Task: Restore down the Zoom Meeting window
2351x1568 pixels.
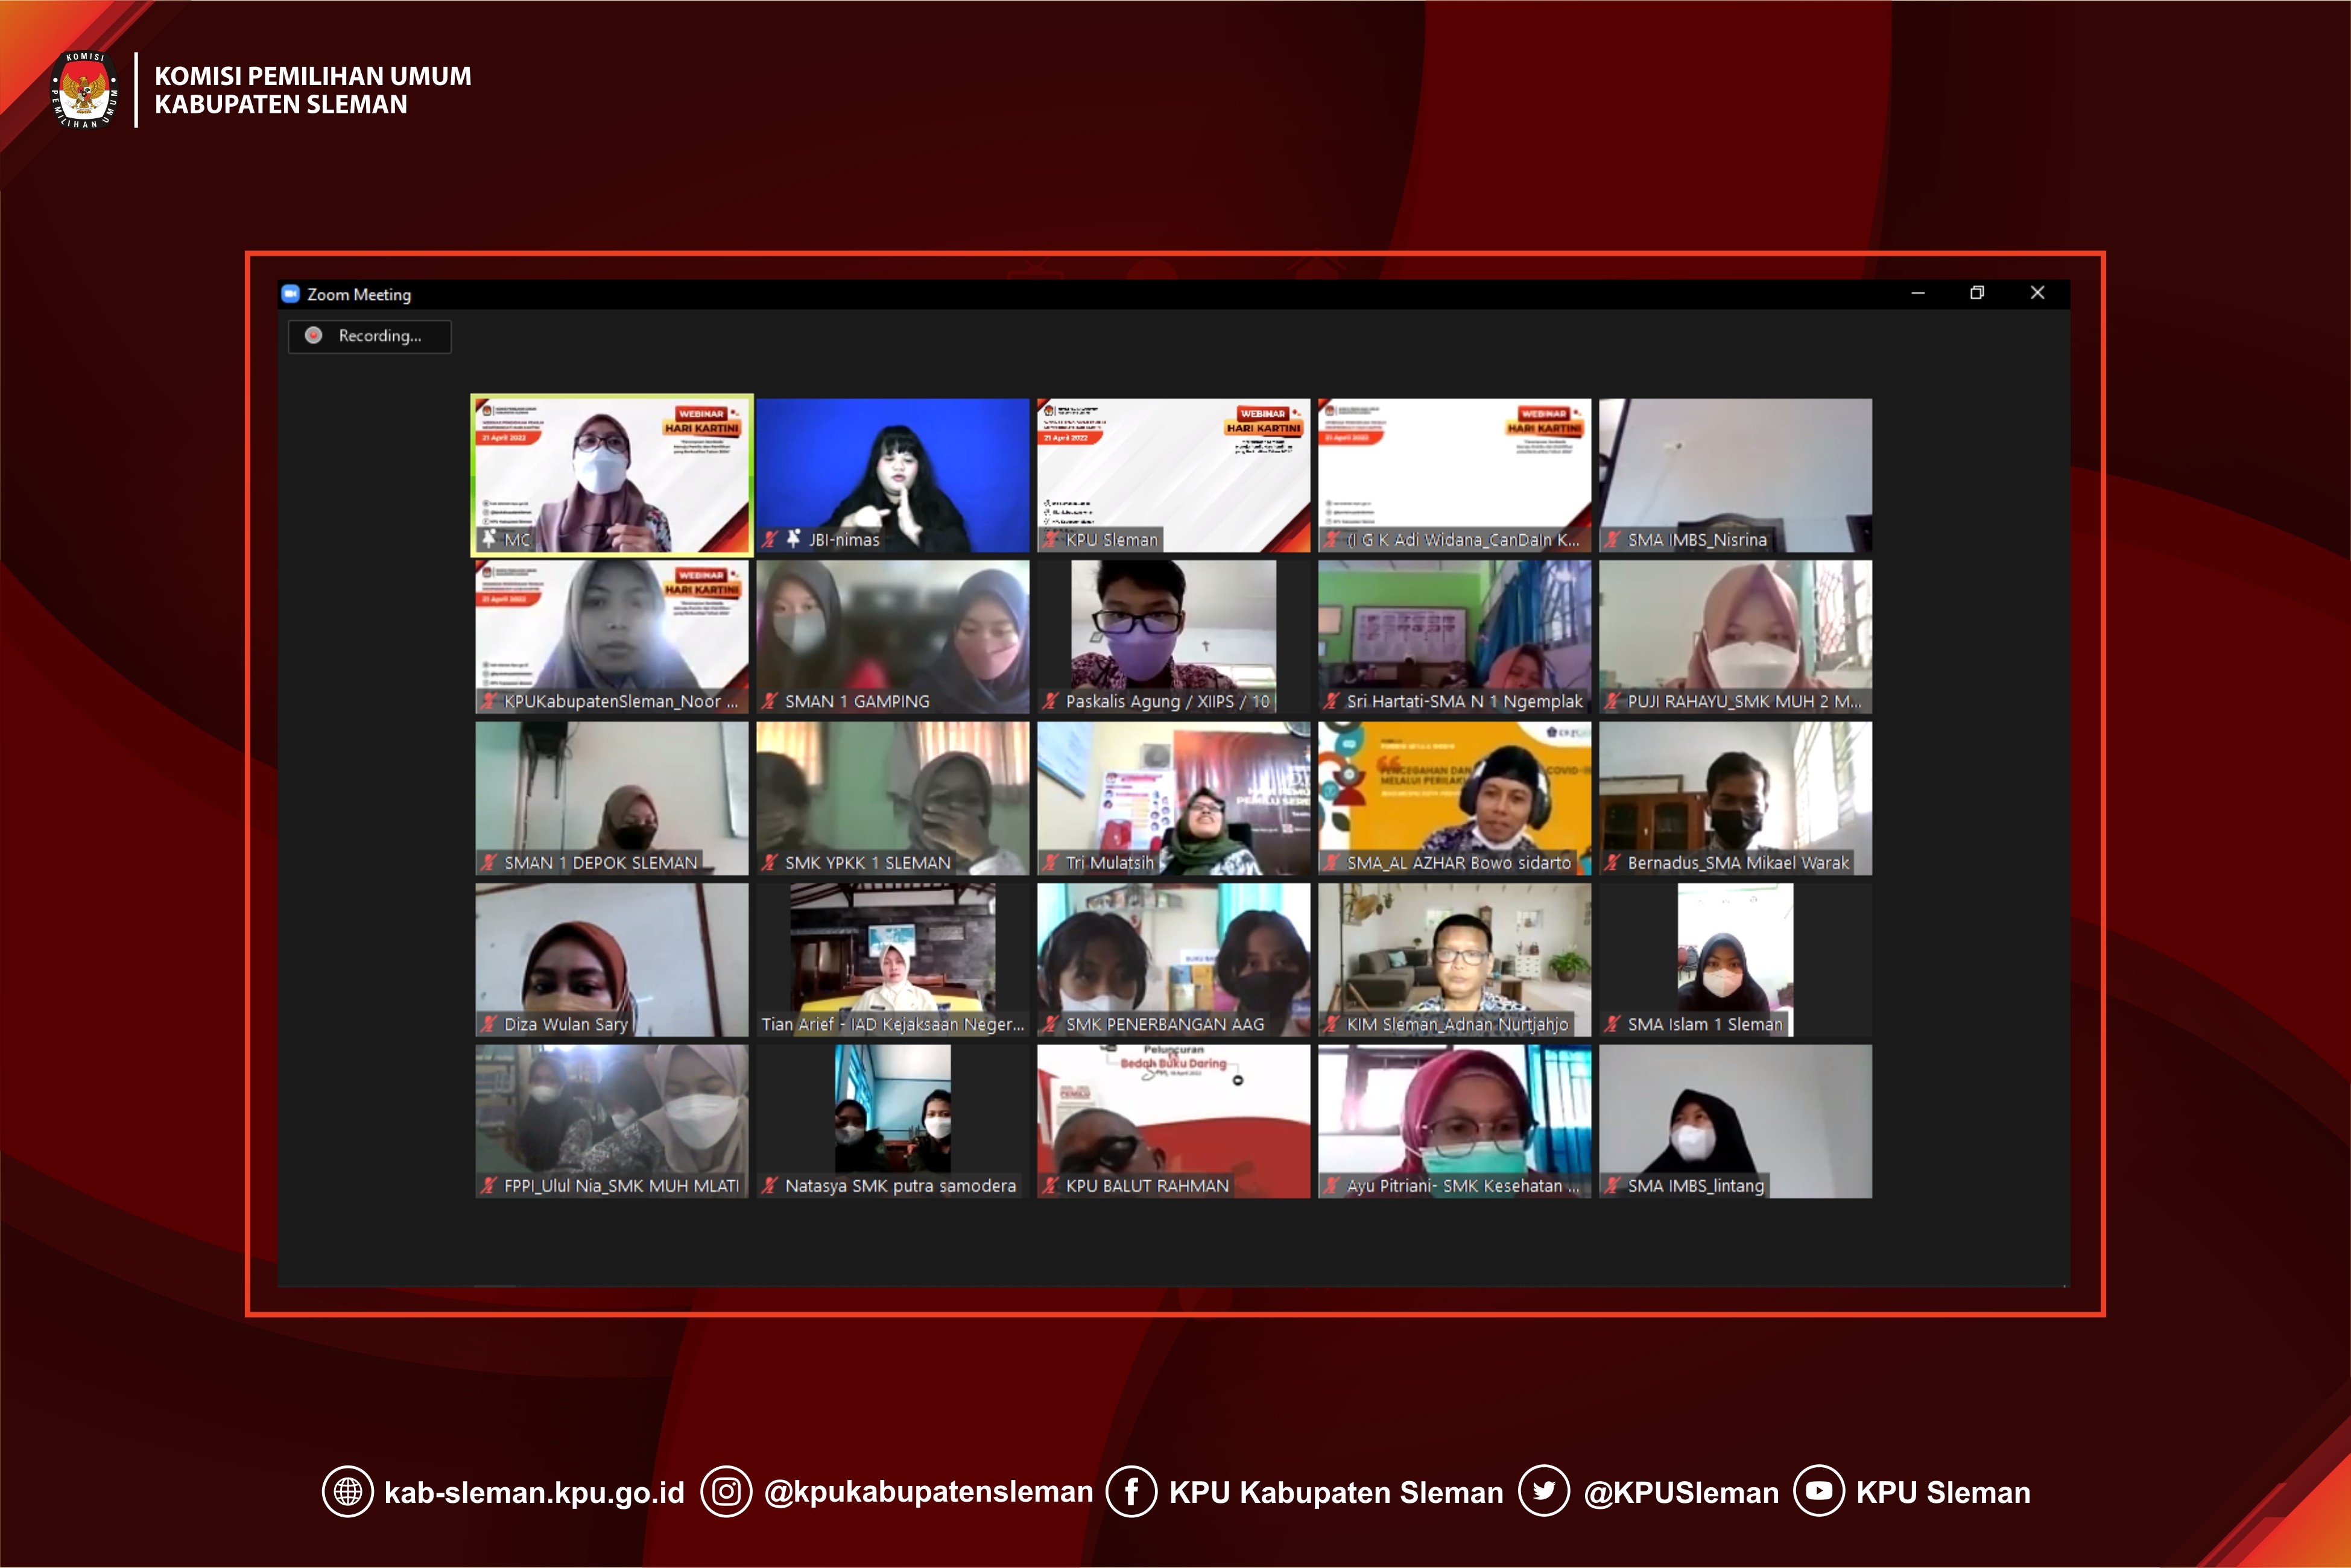Action: pos(1977,293)
